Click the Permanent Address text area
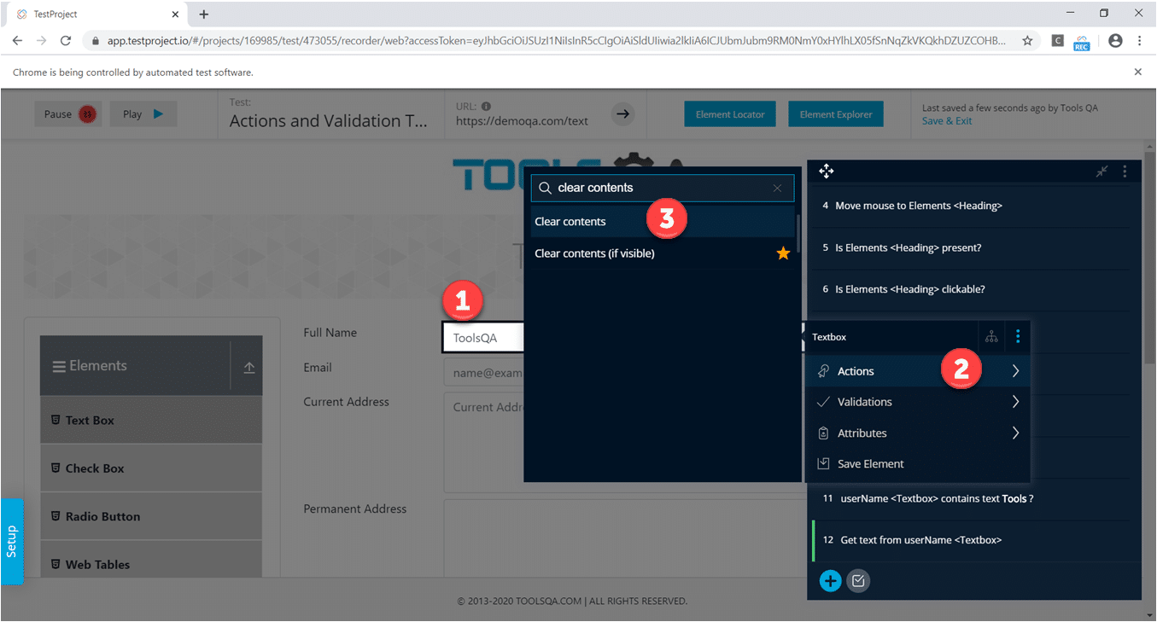Screen dimensions: 1157x622 (x=624, y=538)
